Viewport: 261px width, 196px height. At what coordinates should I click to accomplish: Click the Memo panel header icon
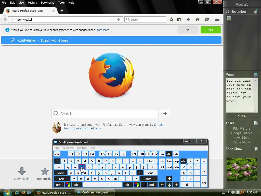click(256, 75)
